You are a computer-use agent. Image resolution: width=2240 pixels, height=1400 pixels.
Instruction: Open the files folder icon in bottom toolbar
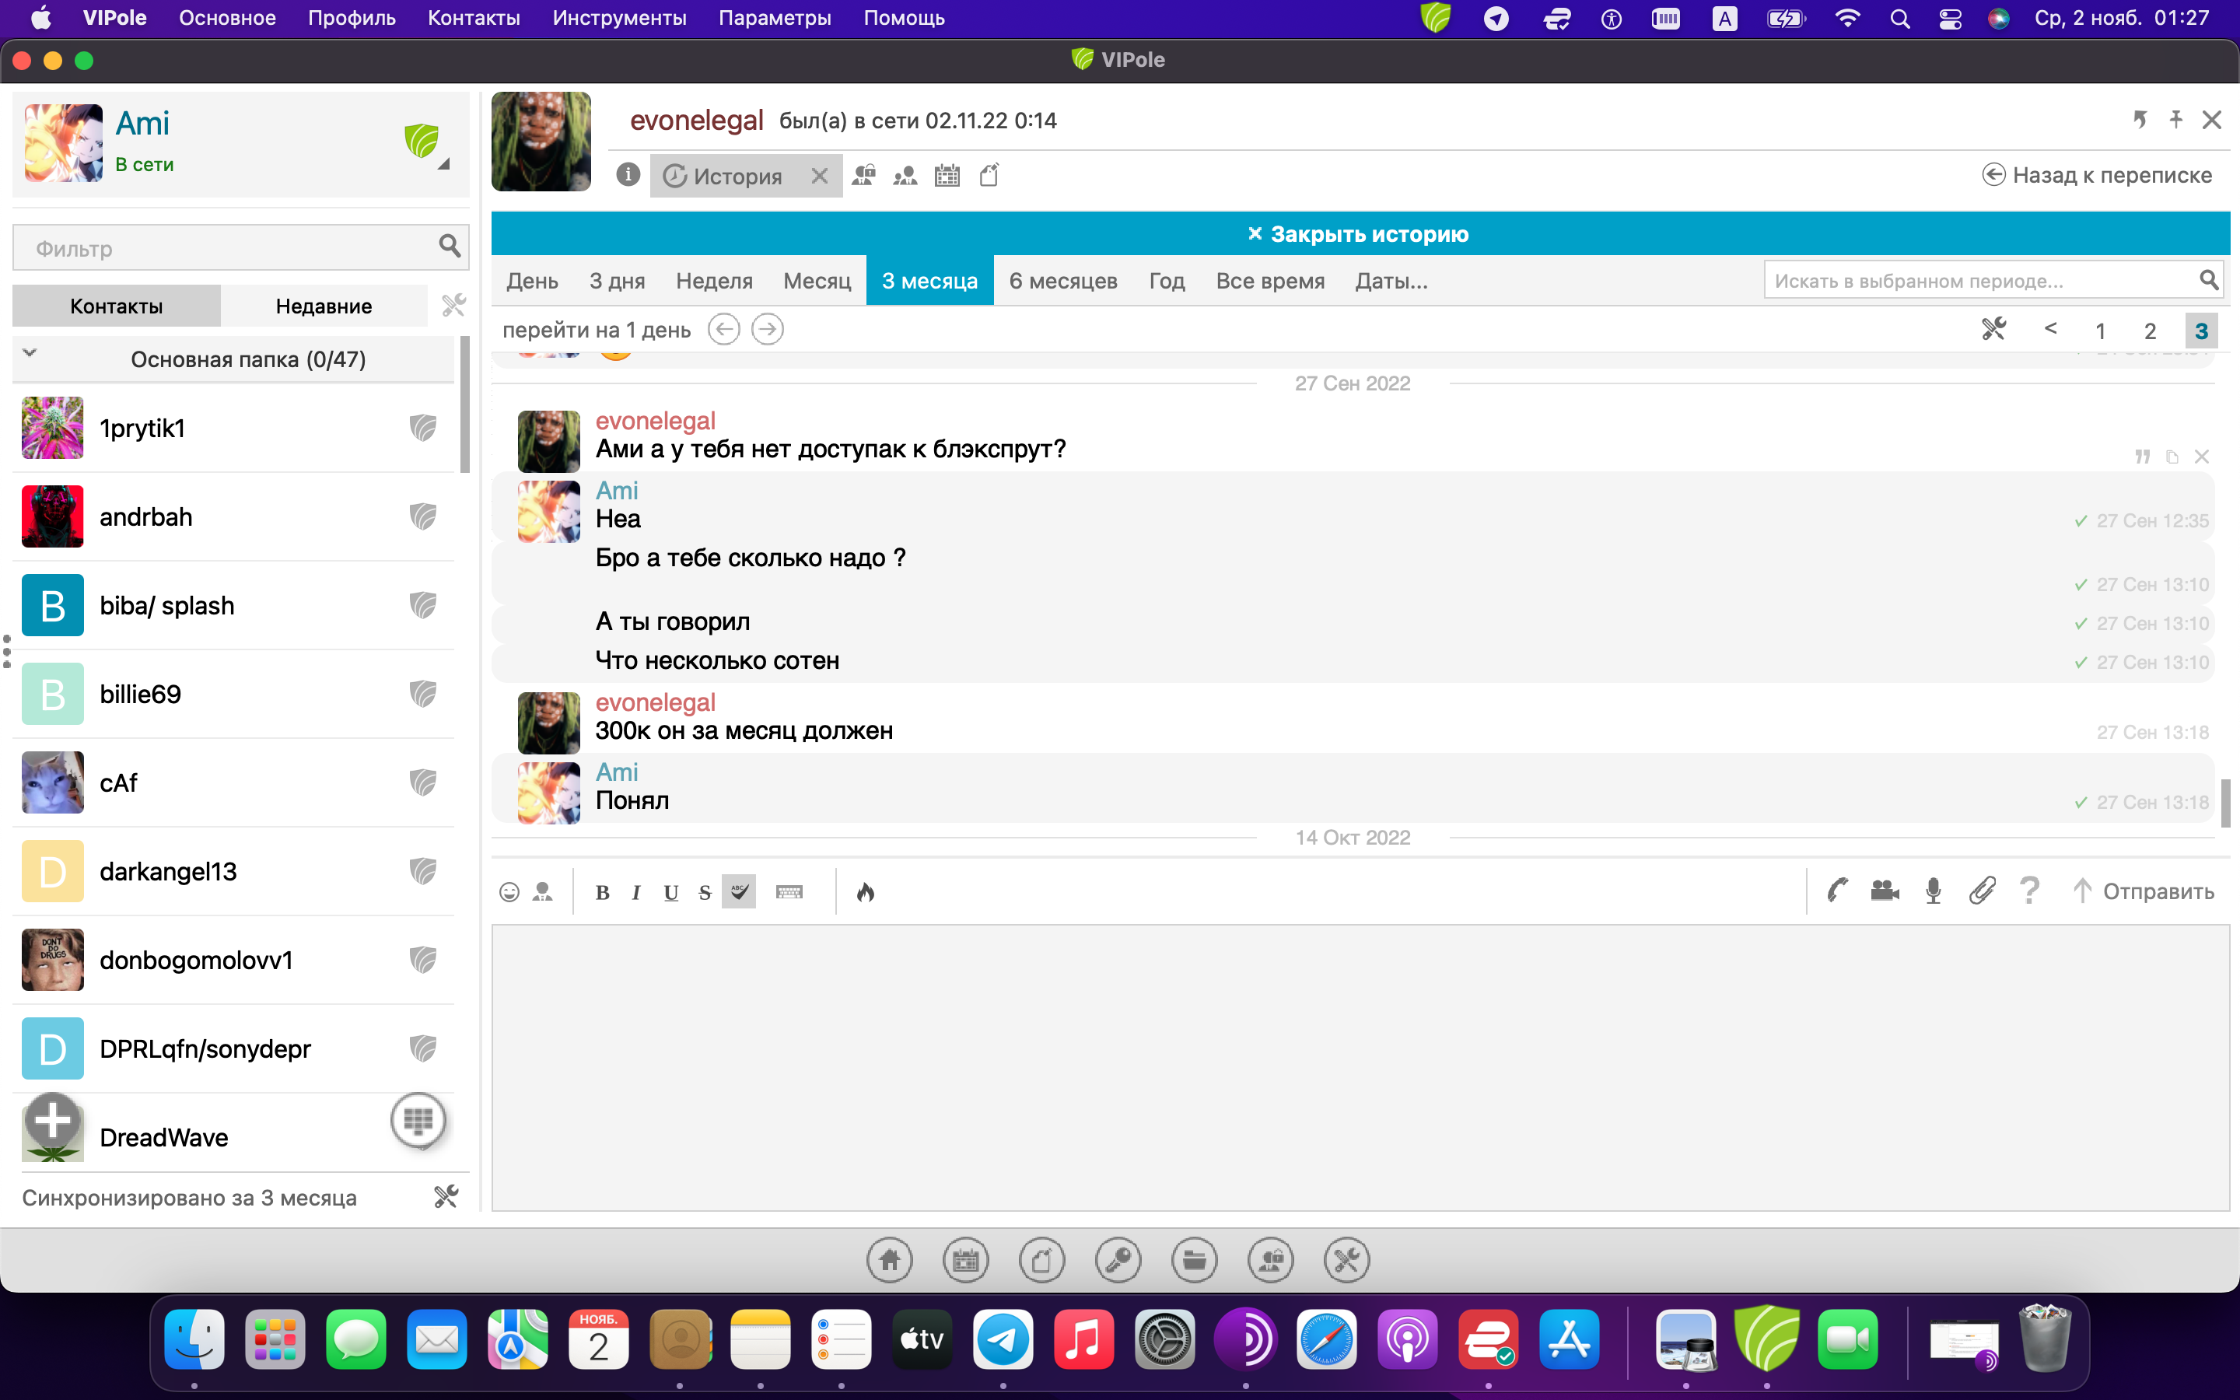1194,1260
